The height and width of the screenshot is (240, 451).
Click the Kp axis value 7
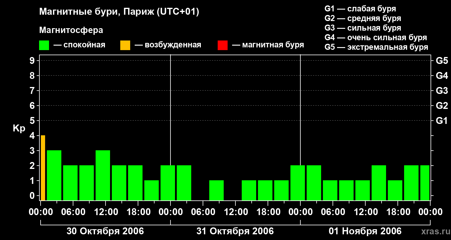(33, 91)
